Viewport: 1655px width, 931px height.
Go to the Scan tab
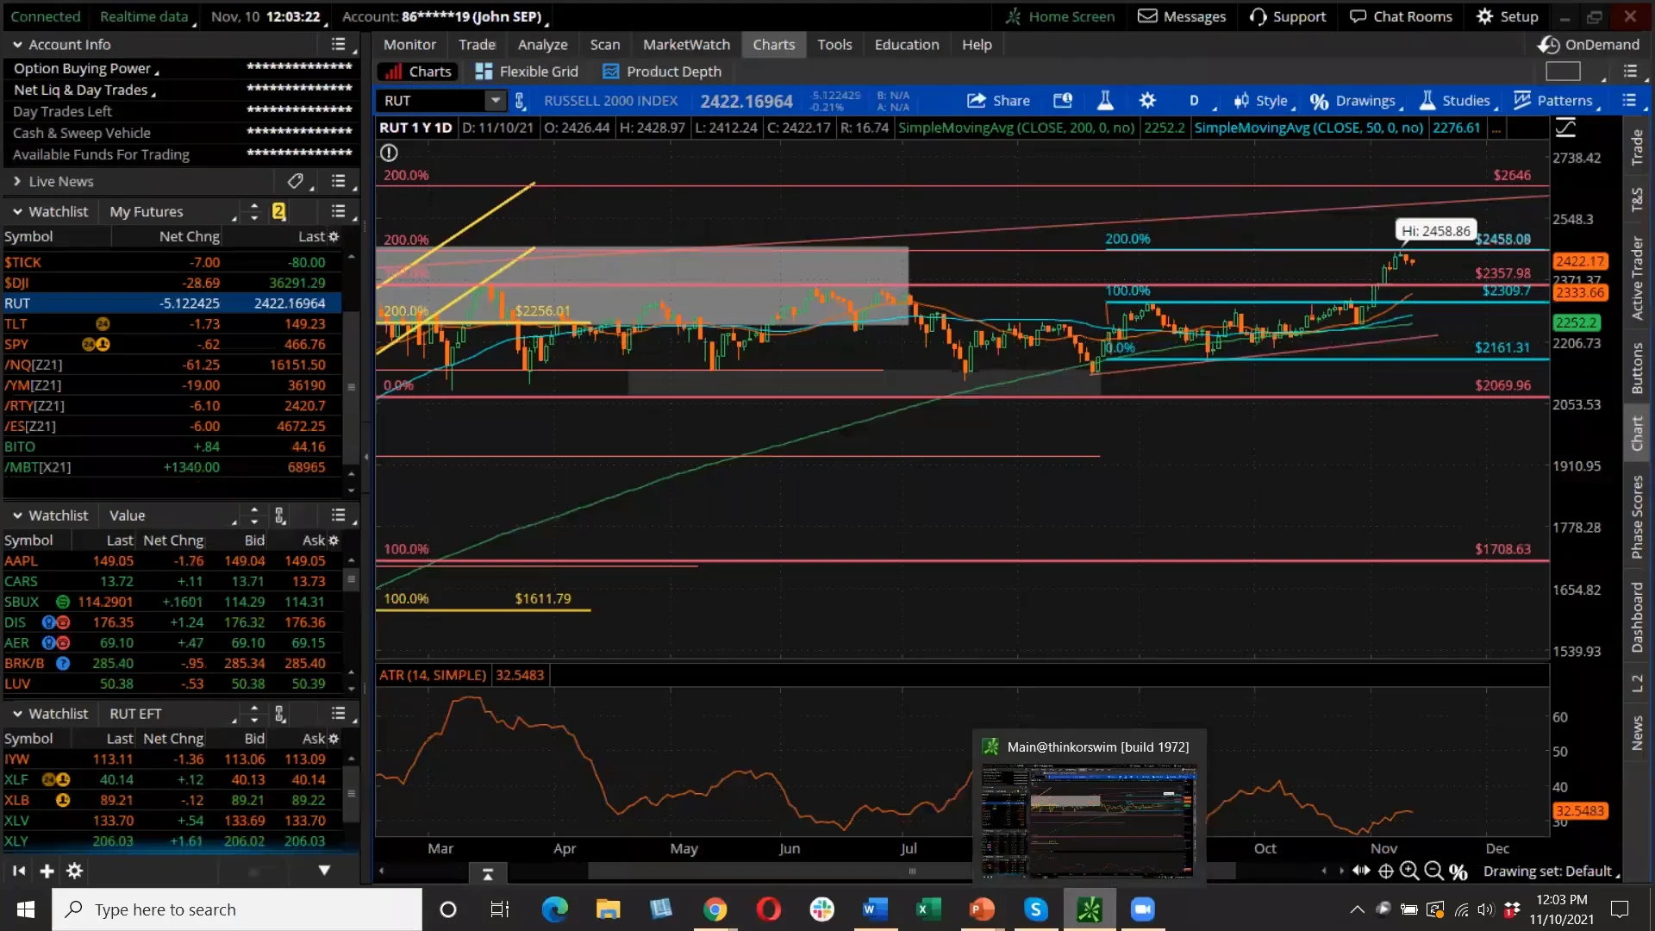[x=604, y=44]
